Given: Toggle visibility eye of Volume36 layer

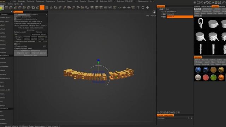Looking at the screenshot, I should [x=162, y=14].
